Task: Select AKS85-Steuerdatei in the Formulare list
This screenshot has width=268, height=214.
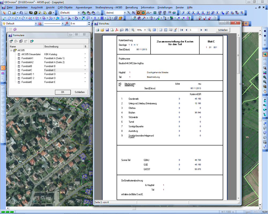Action: tap(31, 54)
